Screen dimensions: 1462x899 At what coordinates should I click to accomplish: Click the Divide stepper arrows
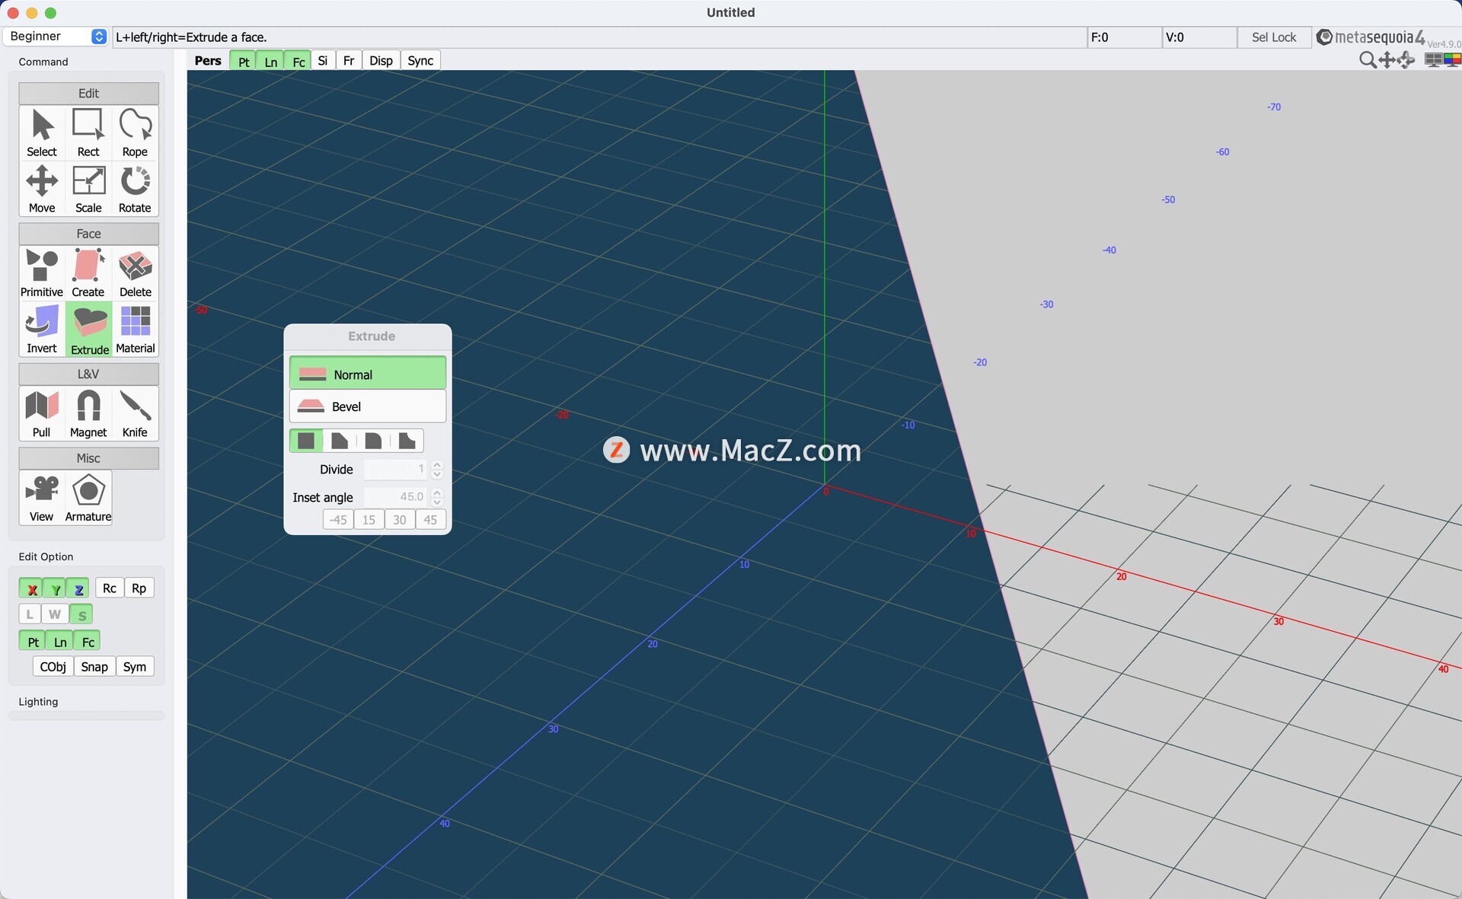437,469
